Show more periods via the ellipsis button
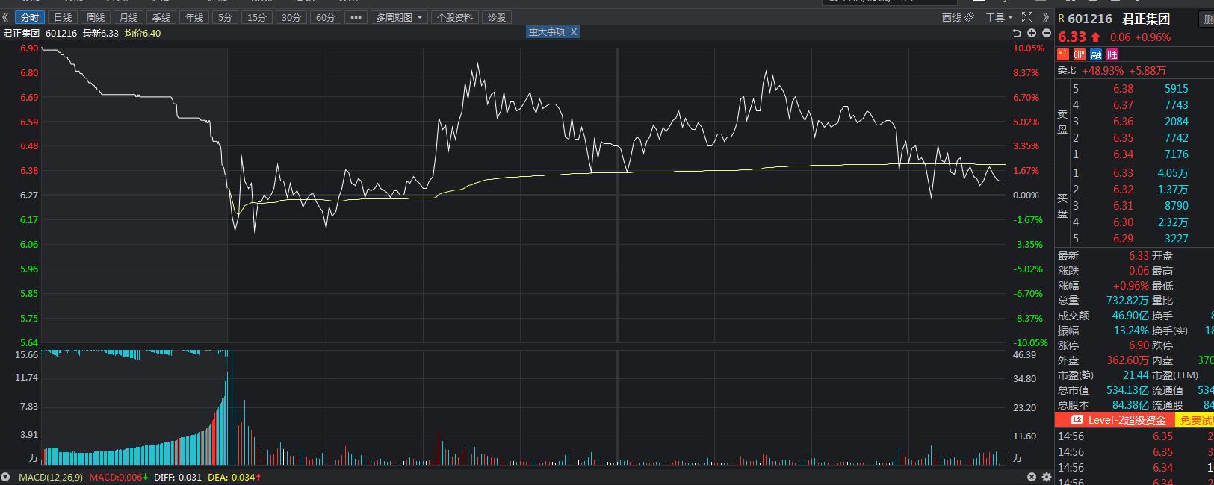This screenshot has height=485, width=1214. click(x=355, y=17)
